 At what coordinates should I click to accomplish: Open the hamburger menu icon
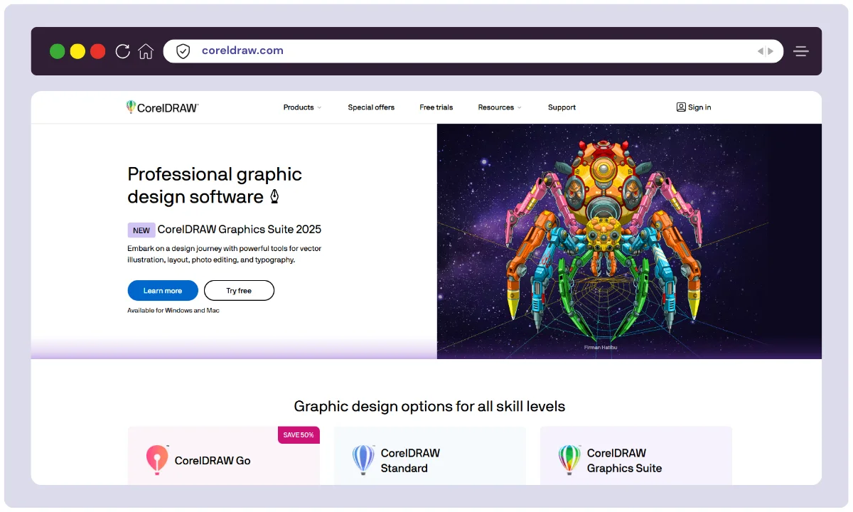[801, 51]
